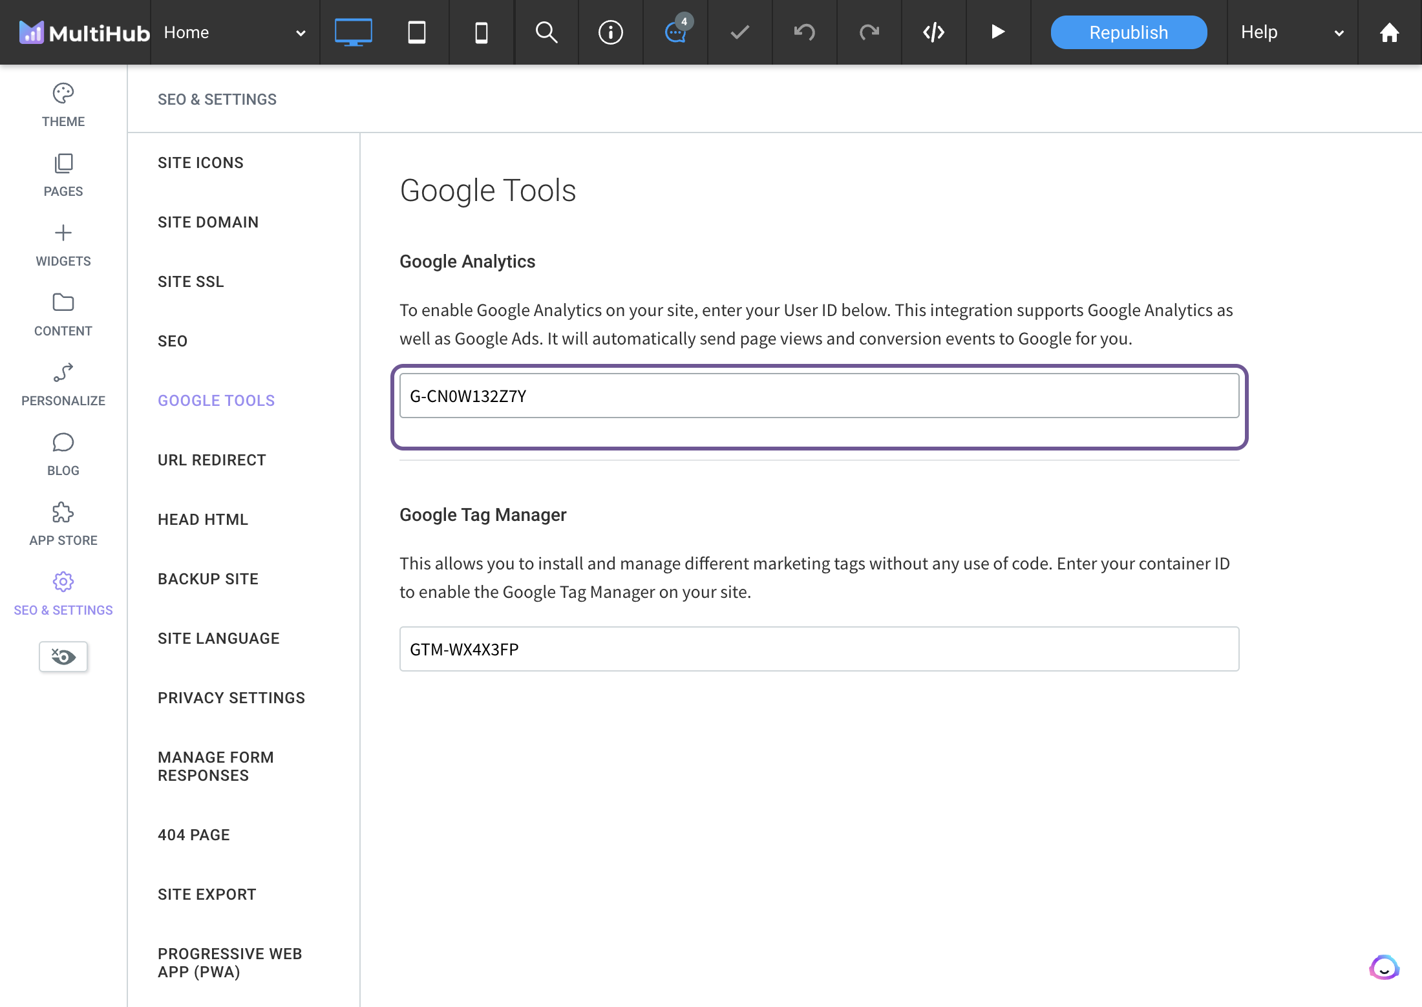Open the App Store panel
The width and height of the screenshot is (1422, 1007).
(63, 524)
